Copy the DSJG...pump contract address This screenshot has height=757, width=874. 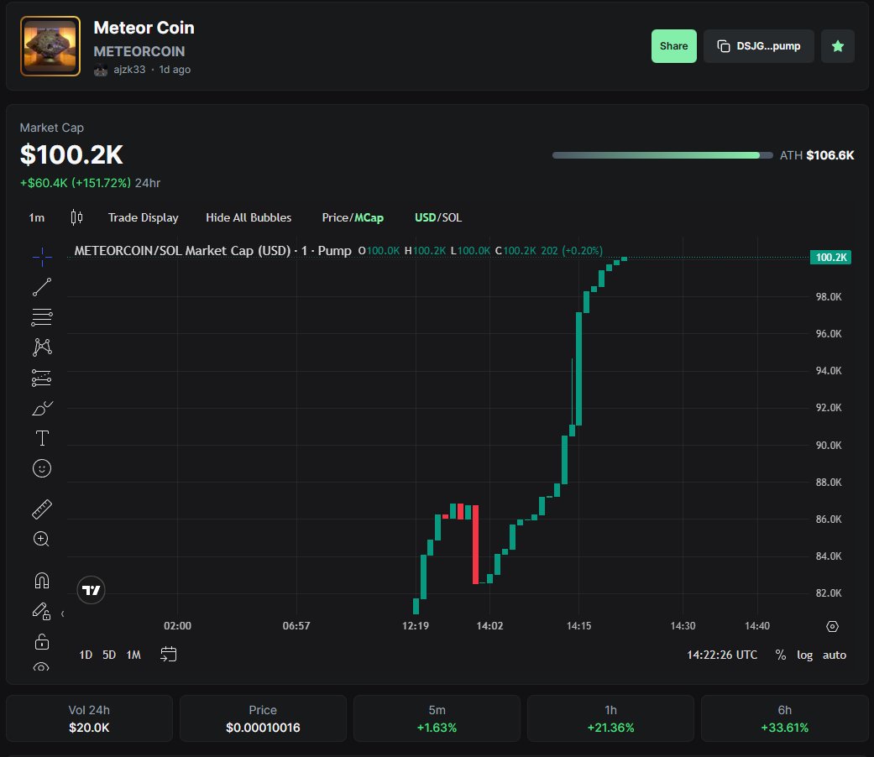click(x=759, y=46)
